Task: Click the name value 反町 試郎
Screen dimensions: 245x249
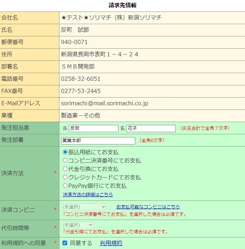Action: pyautogui.click(x=75, y=30)
